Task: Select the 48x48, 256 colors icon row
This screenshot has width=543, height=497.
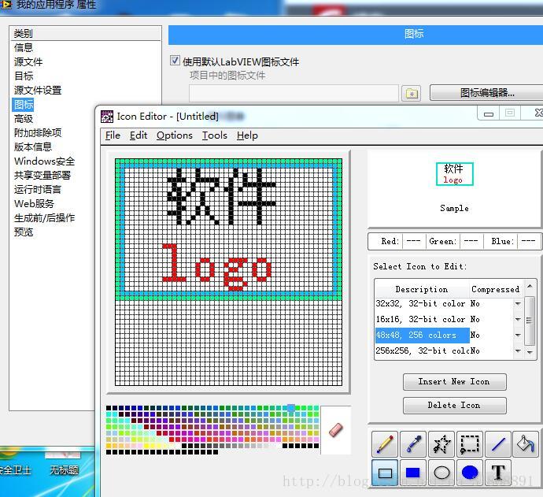Action: click(423, 336)
